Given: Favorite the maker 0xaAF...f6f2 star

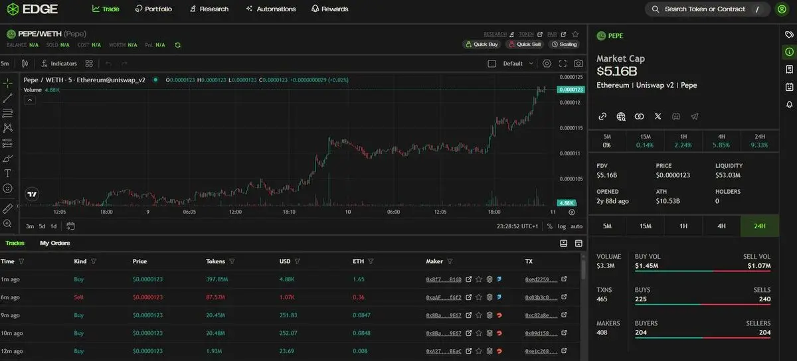Looking at the screenshot, I should click(x=478, y=297).
